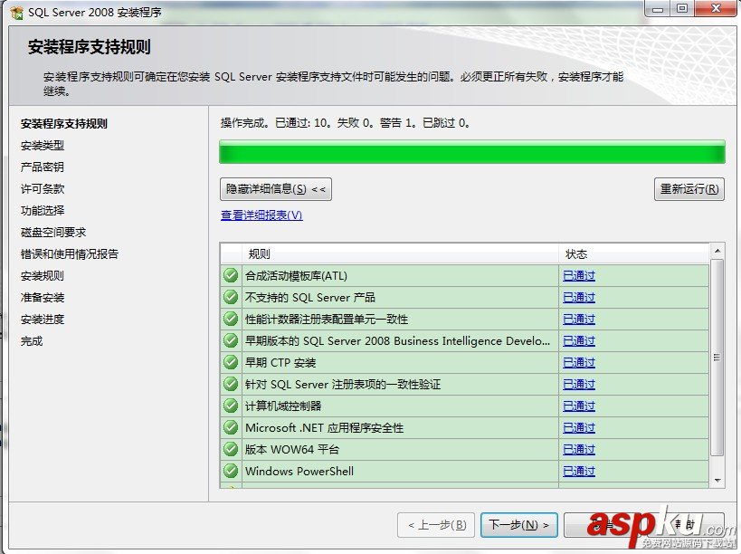The width and height of the screenshot is (741, 554).
Task: Select 产品密钥 step in sidebar
Action: (x=43, y=167)
